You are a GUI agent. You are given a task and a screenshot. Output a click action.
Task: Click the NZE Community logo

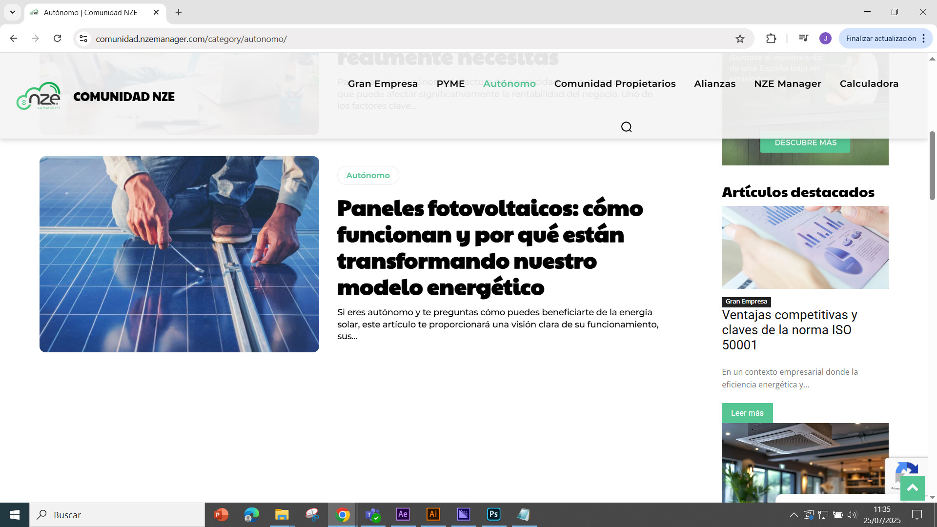pyautogui.click(x=39, y=96)
